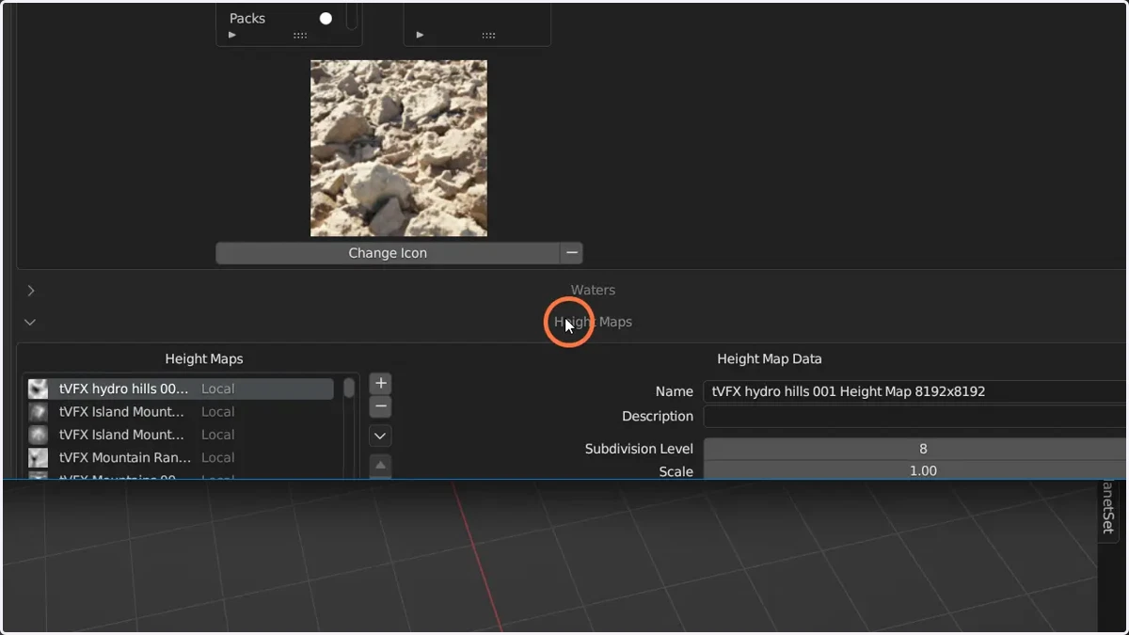Viewport: 1129px width, 635px height.
Task: Click the 'Height Maps' list heading above the rows
Action: (x=204, y=358)
